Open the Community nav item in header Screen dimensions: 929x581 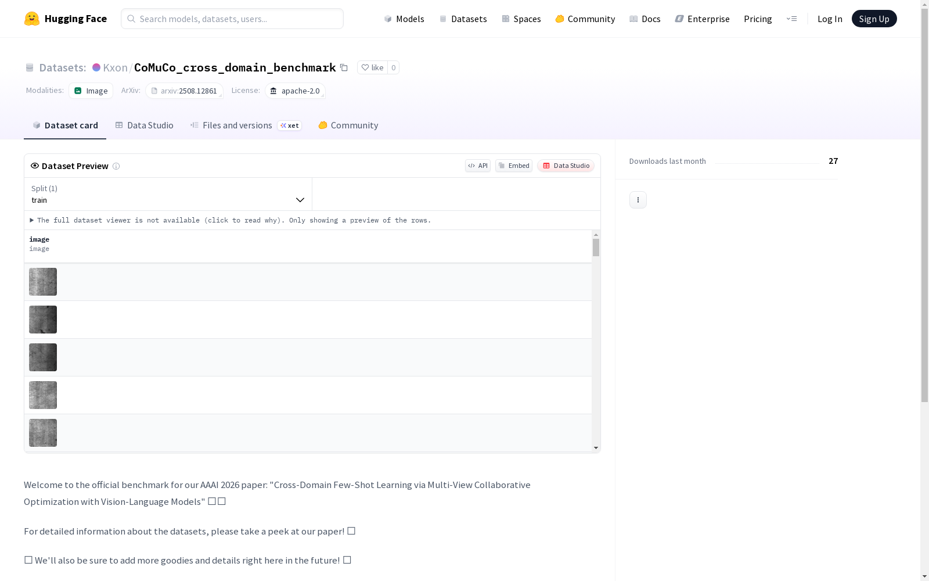pyautogui.click(x=585, y=19)
